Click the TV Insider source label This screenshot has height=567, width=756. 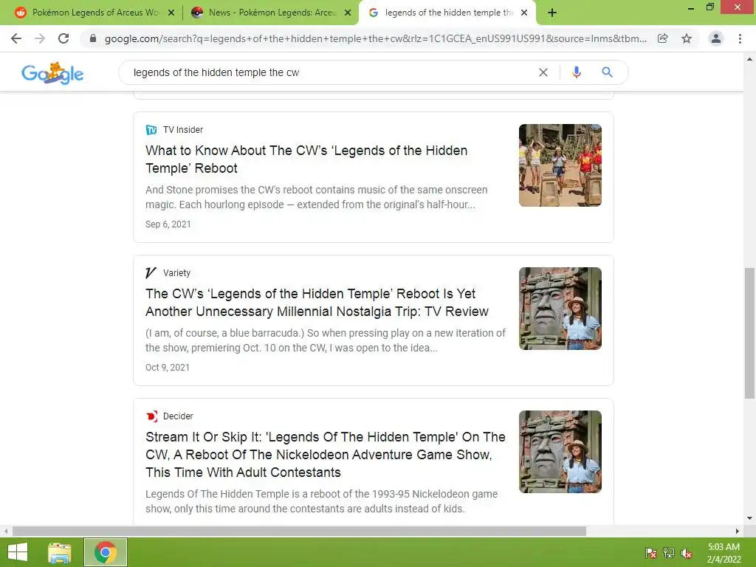[183, 130]
